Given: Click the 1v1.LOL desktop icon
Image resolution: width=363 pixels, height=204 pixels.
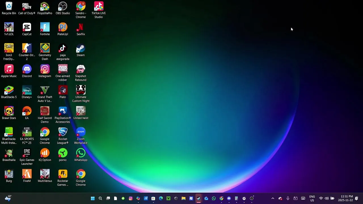Looking at the screenshot, I should (x=9, y=29).
